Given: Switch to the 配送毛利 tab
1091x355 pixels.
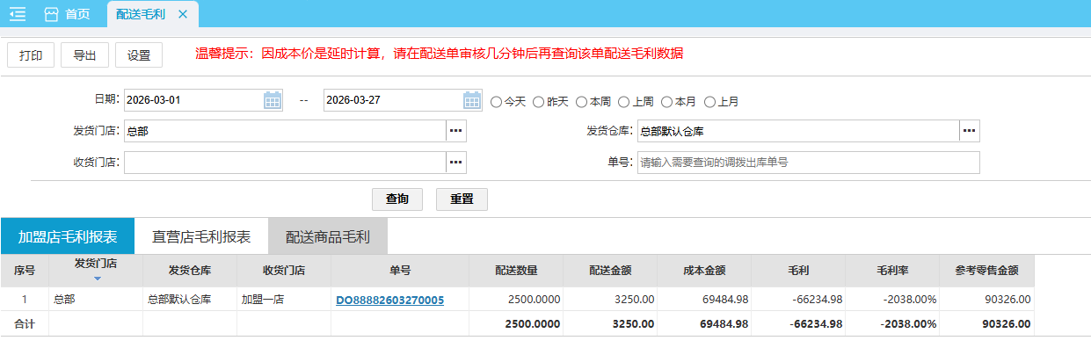Looking at the screenshot, I should (141, 14).
